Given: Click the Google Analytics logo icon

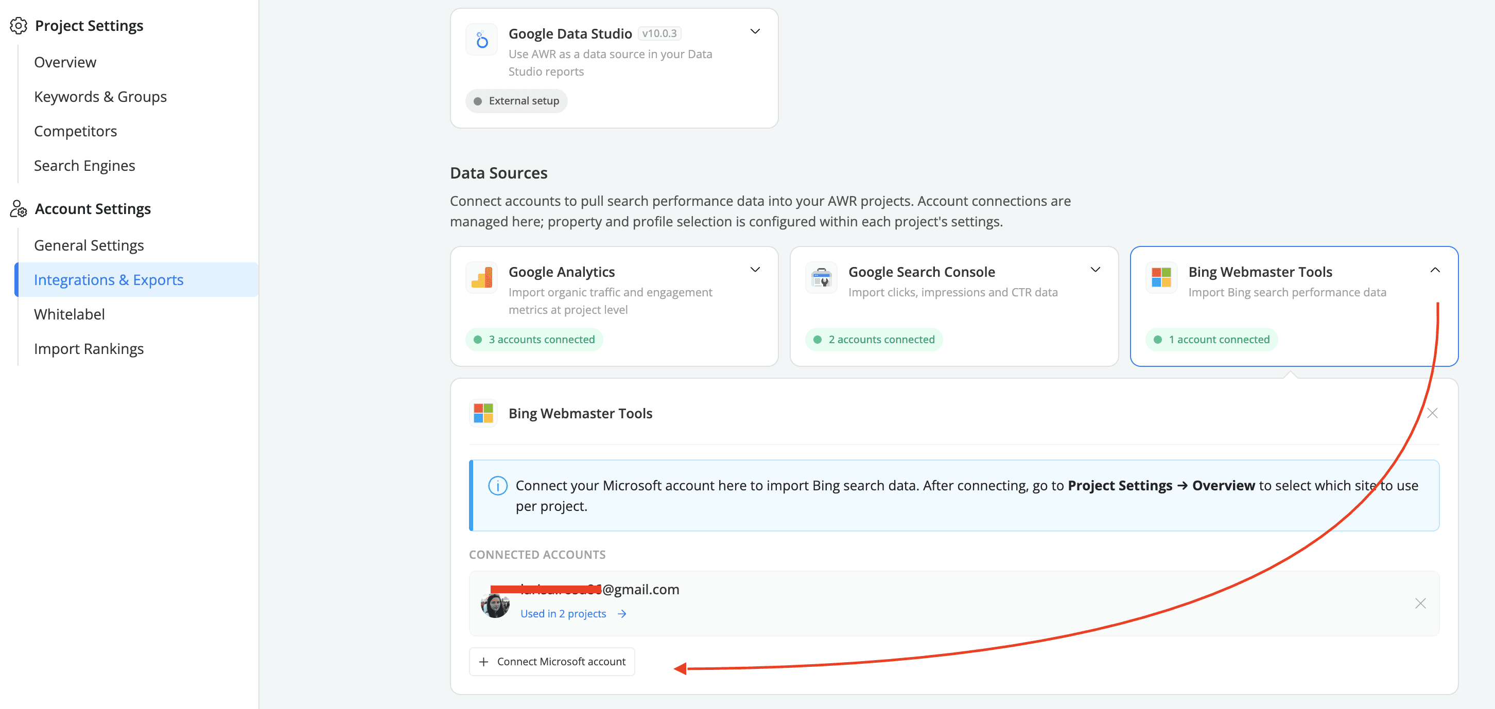Looking at the screenshot, I should [482, 277].
